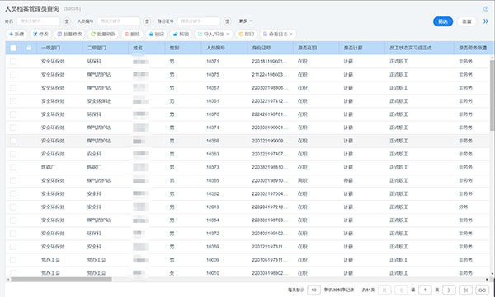Viewport: 495px width, 297px height.
Task: Click the blue 筛选 filter button
Action: [443, 21]
